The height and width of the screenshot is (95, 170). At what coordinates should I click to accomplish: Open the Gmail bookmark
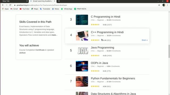(x=14, y=9)
